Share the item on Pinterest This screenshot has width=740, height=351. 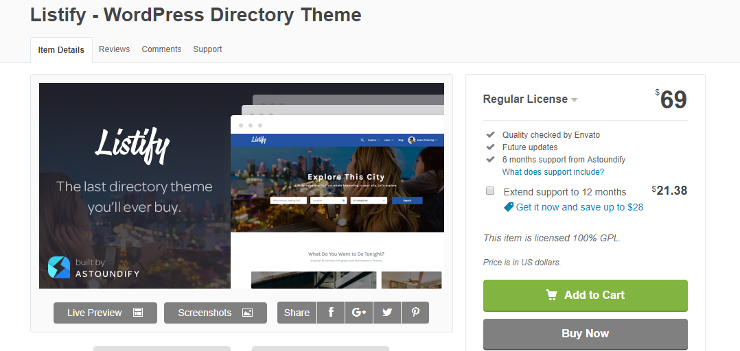point(415,313)
